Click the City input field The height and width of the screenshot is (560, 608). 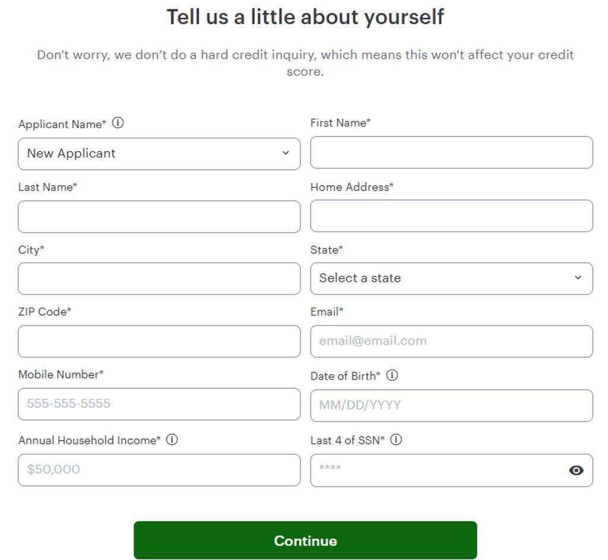point(159,279)
